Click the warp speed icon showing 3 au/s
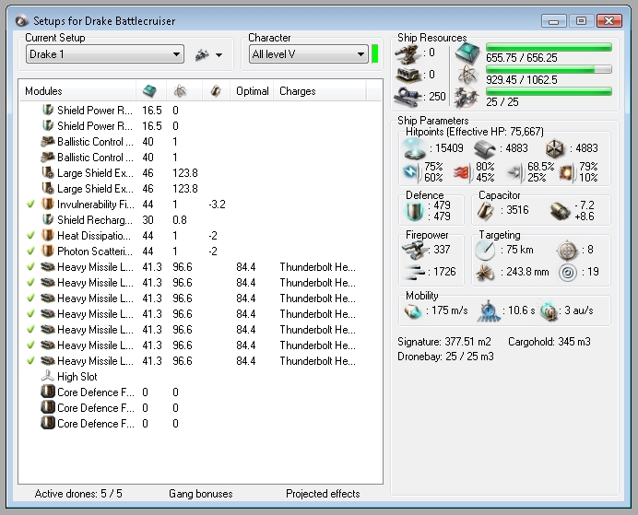This screenshot has height=515, width=638. (549, 311)
